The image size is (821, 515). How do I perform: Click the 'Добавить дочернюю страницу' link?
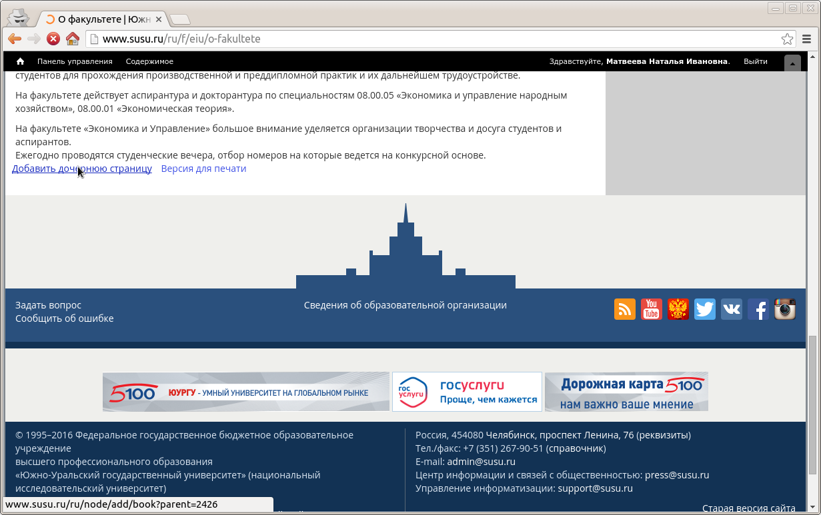tap(82, 169)
